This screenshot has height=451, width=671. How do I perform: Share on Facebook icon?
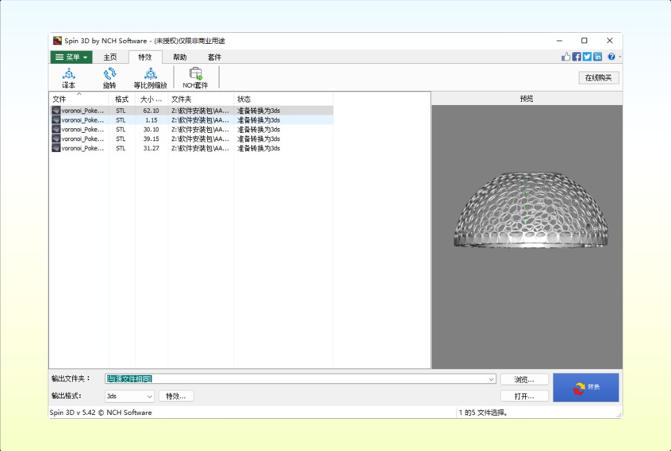point(576,57)
